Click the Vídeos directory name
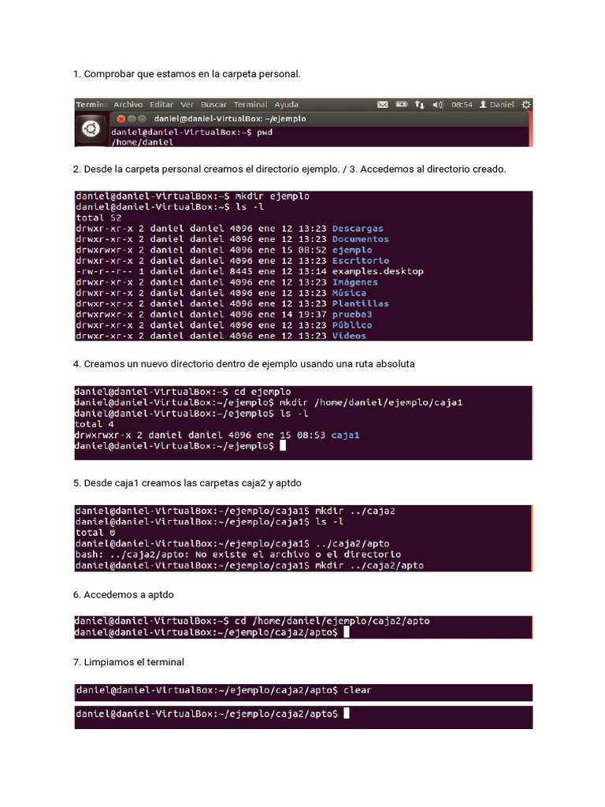Image resolution: width=605 pixels, height=807 pixels. click(x=349, y=336)
